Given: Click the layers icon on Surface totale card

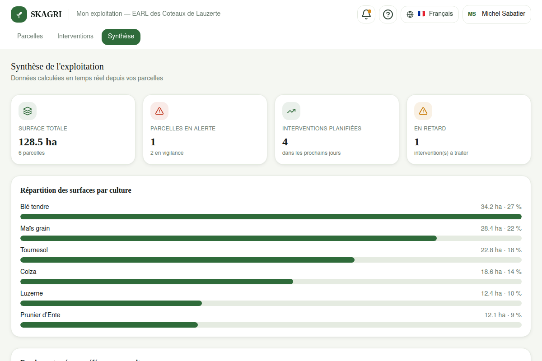Looking at the screenshot, I should coord(28,111).
